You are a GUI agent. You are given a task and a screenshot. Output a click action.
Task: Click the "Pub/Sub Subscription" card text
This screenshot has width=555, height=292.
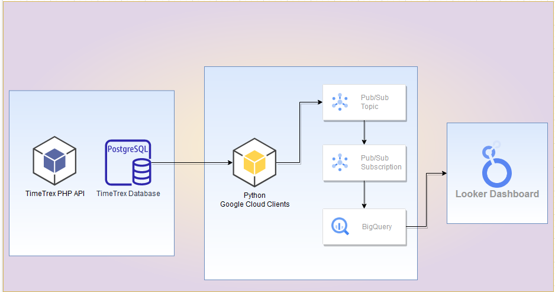381,162
